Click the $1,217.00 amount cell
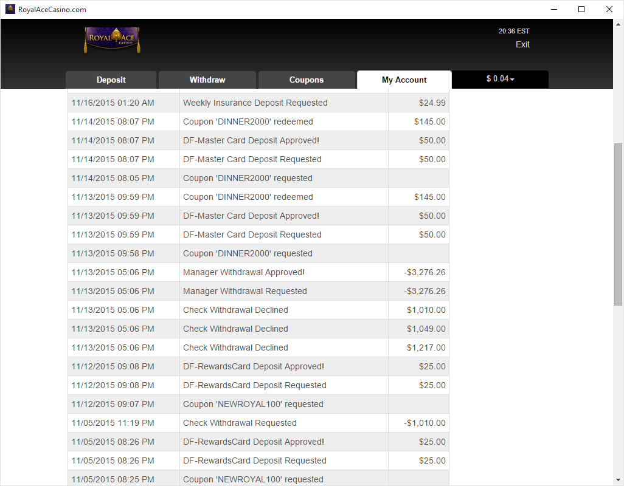The width and height of the screenshot is (624, 486). [x=418, y=347]
